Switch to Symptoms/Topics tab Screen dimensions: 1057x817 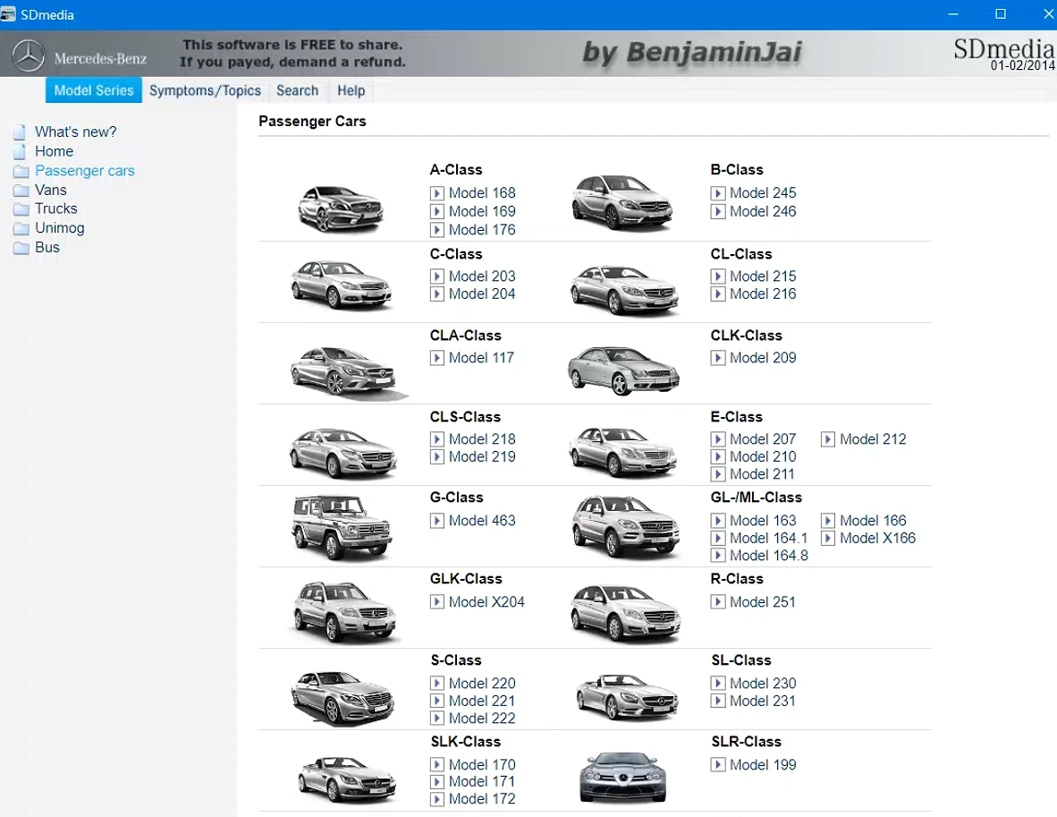pyautogui.click(x=205, y=90)
